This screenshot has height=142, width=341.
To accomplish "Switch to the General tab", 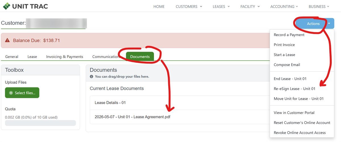I will (12, 57).
